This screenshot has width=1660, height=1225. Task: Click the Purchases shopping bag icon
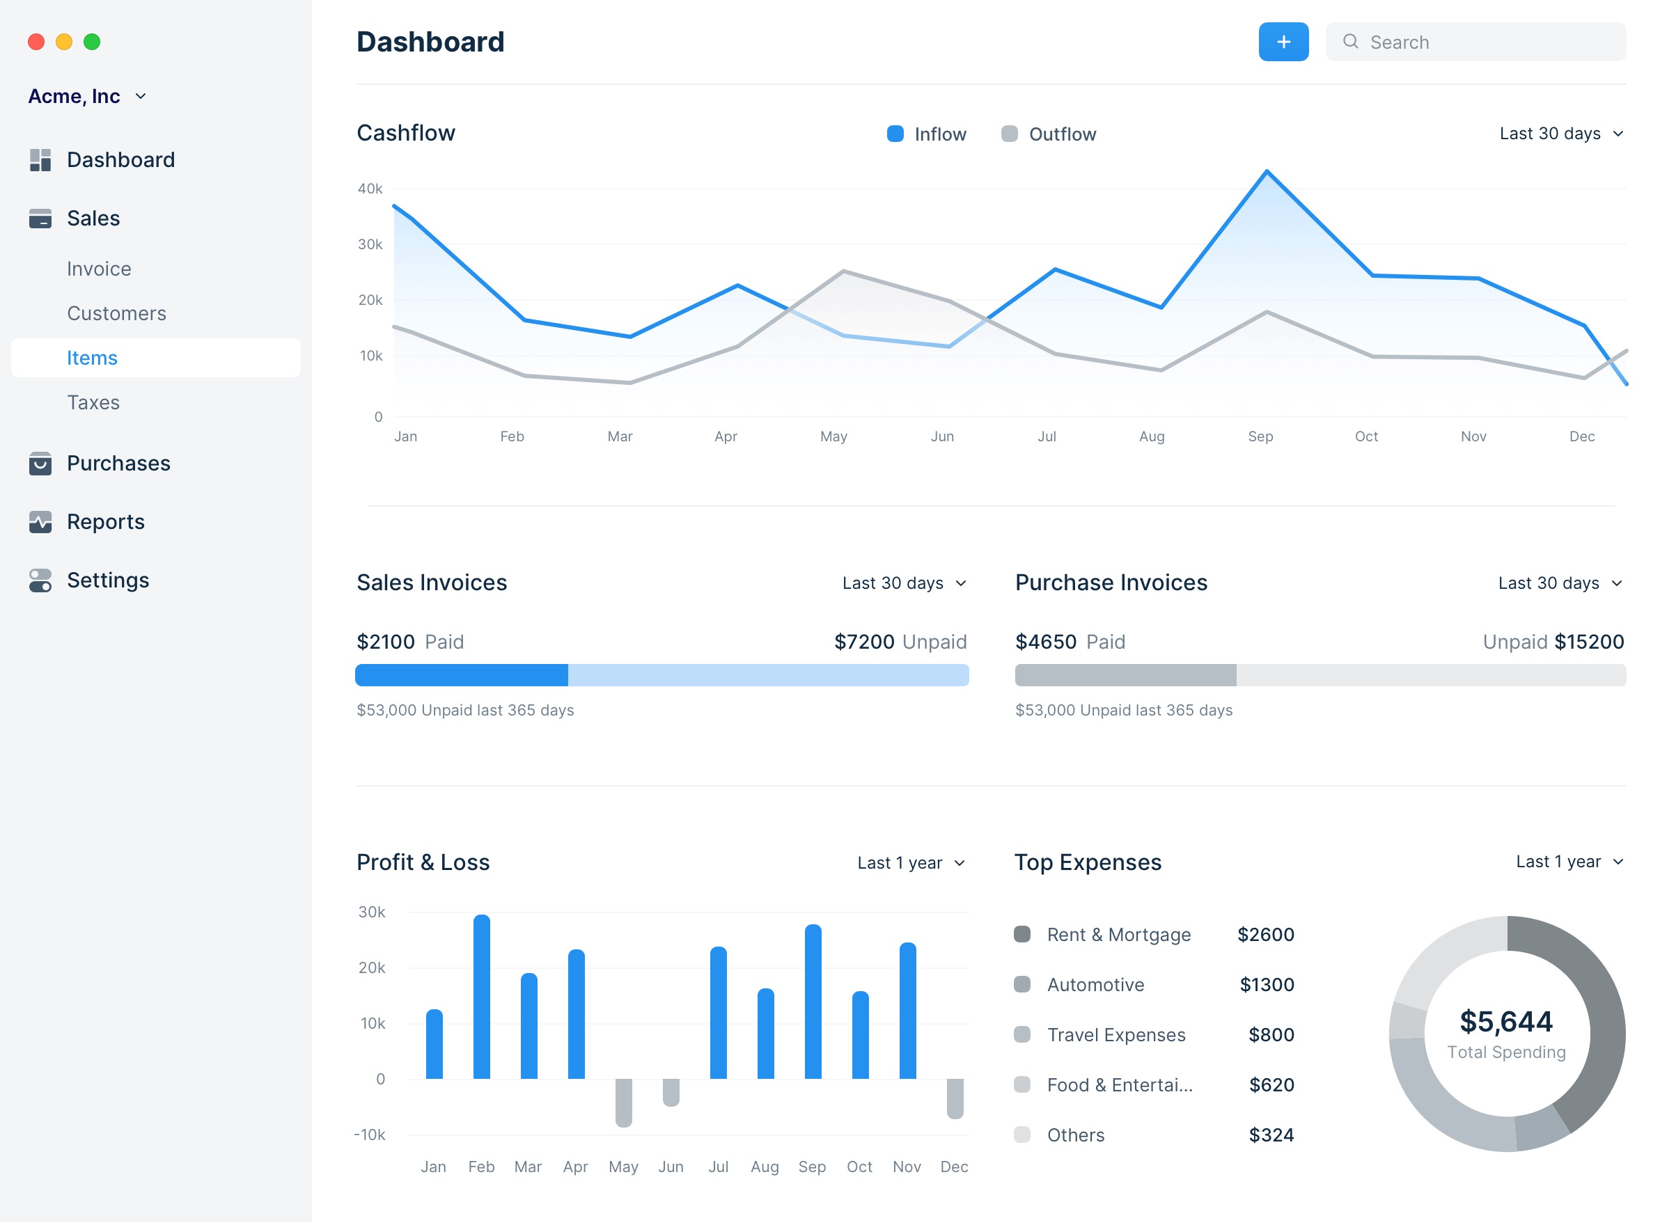click(x=40, y=464)
